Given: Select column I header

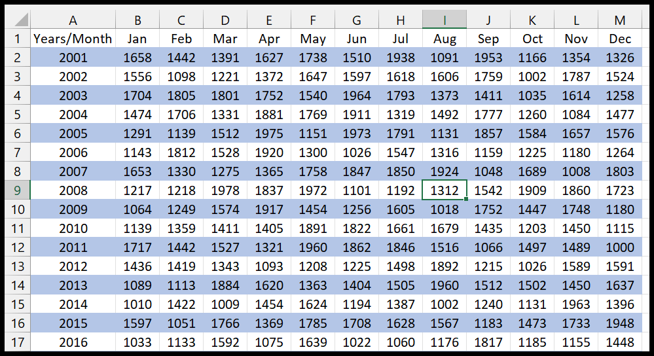Looking at the screenshot, I should (445, 20).
